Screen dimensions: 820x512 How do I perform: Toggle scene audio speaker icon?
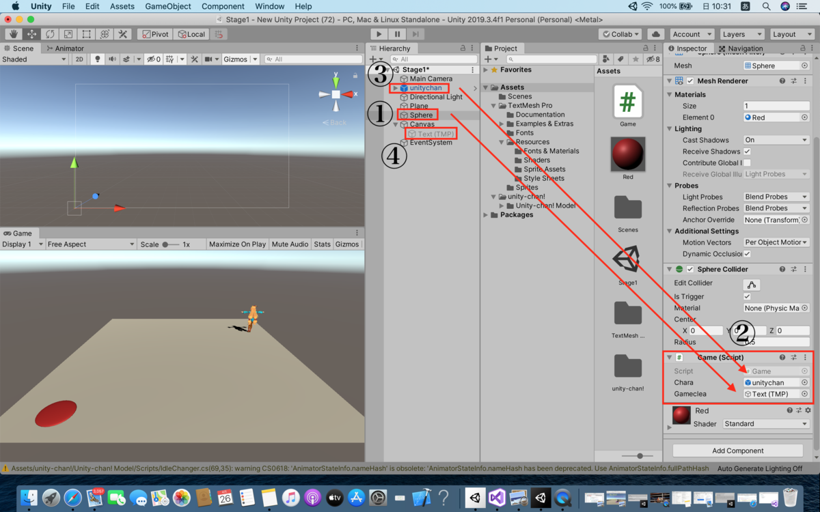(113, 59)
